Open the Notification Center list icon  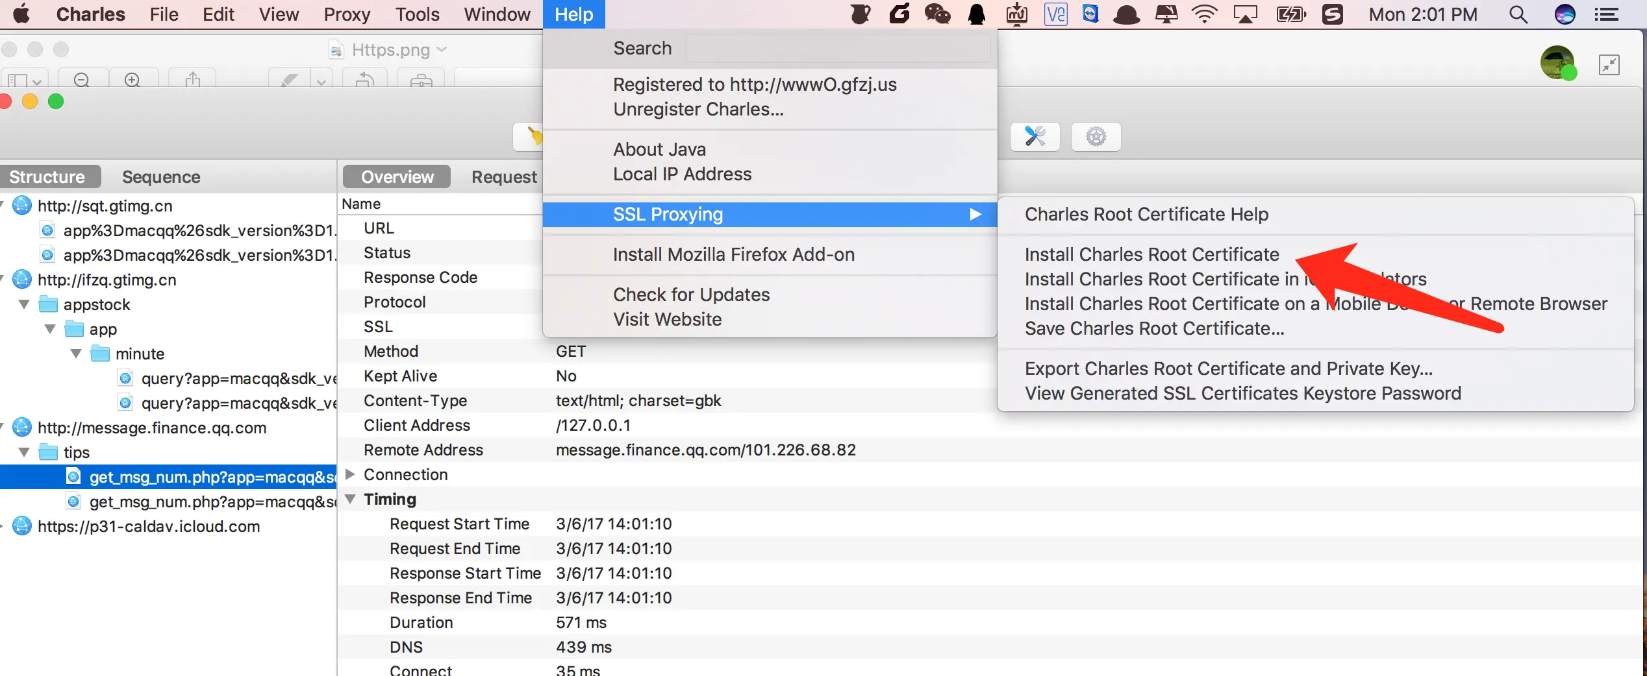coord(1606,14)
